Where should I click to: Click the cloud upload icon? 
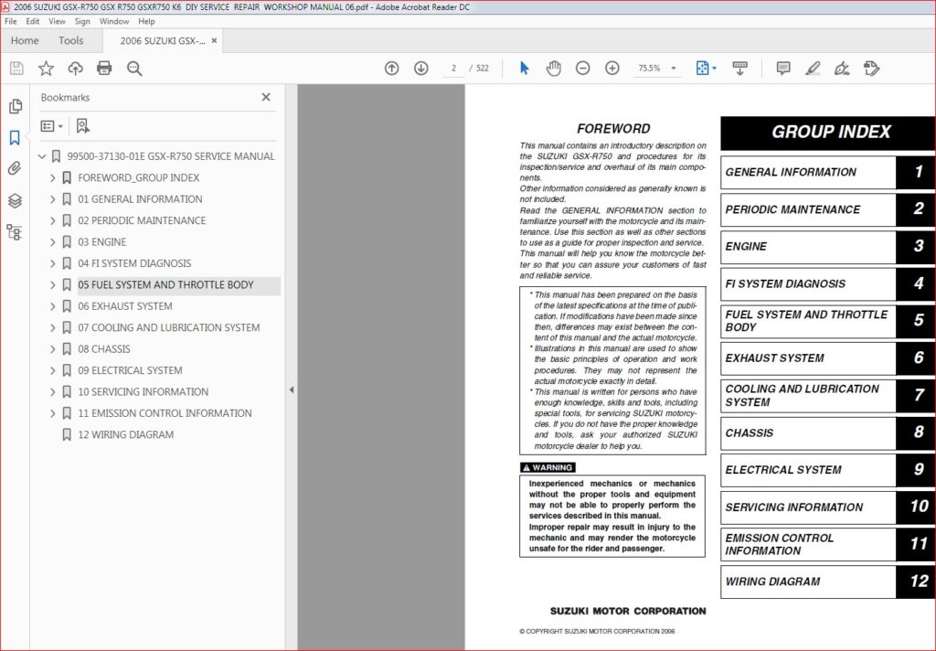coord(75,68)
